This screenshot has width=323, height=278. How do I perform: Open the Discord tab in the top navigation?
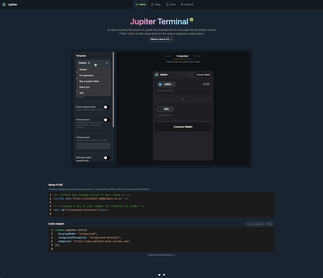click(187, 4)
